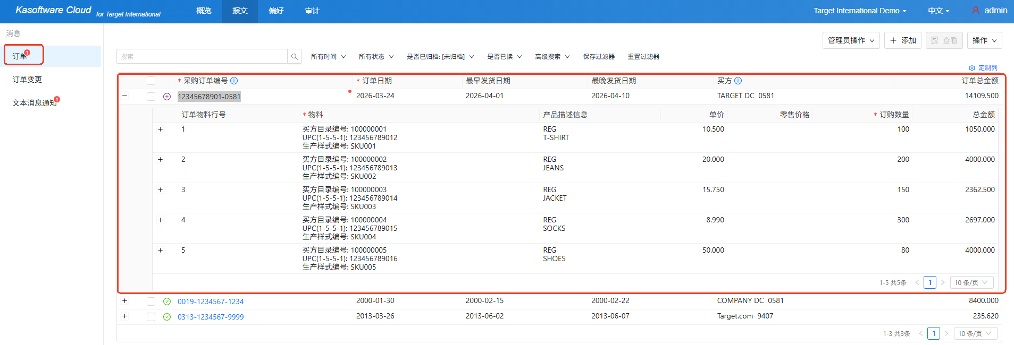Viewport: 1014px width, 345px height.
Task: Click green check icon for order 0019-1234567-1234
Action: (167, 301)
